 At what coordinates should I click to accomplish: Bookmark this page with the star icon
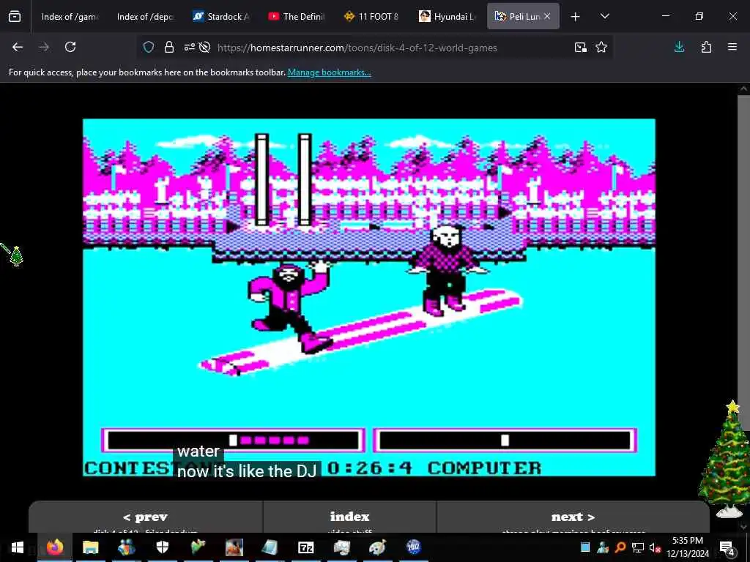(601, 47)
